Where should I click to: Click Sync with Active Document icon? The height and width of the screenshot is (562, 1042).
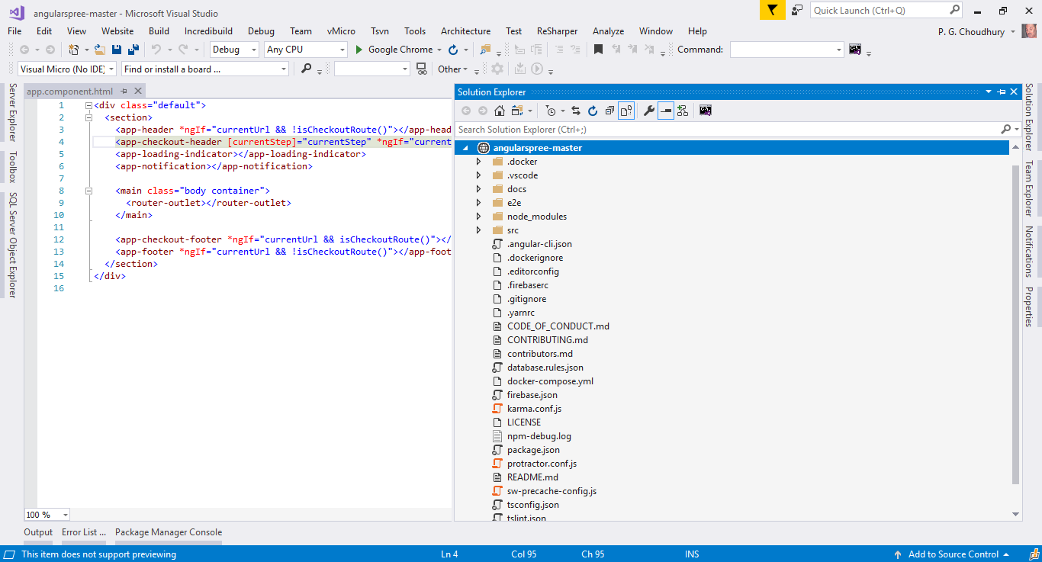576,111
